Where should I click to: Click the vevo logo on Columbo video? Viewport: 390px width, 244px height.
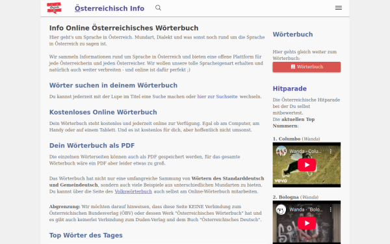pos(281,181)
